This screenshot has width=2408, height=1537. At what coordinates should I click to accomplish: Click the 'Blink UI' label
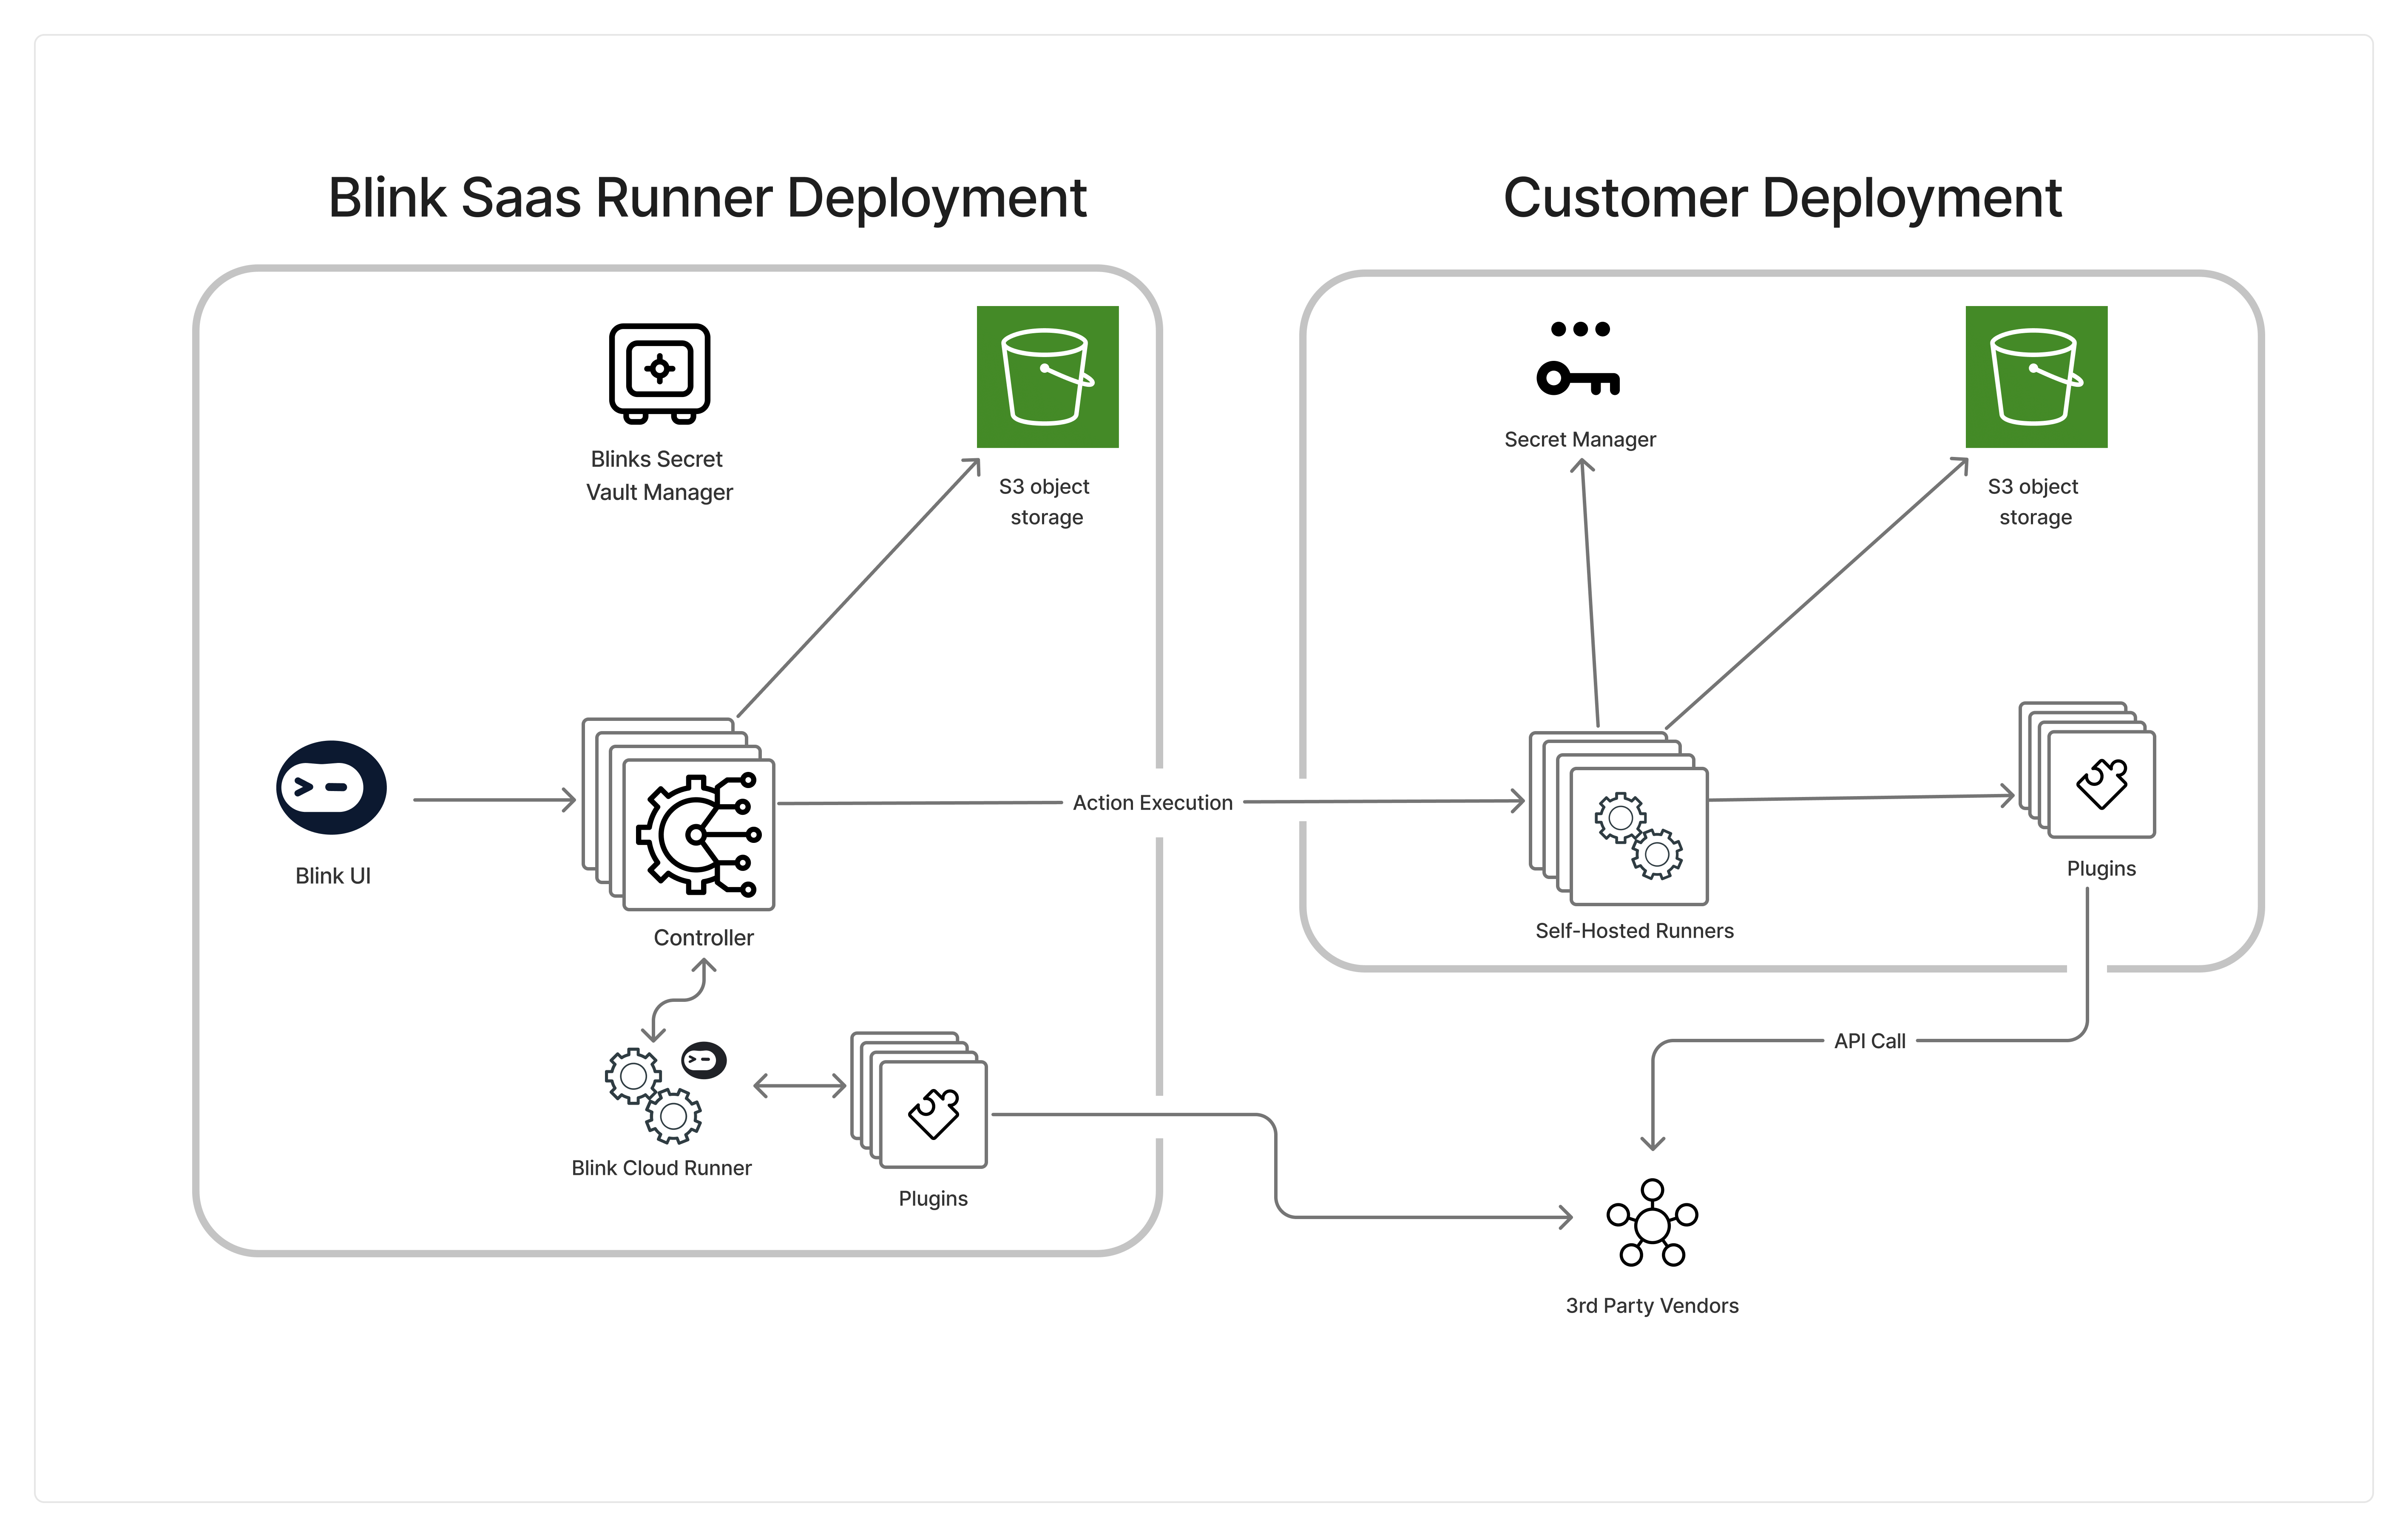(333, 876)
